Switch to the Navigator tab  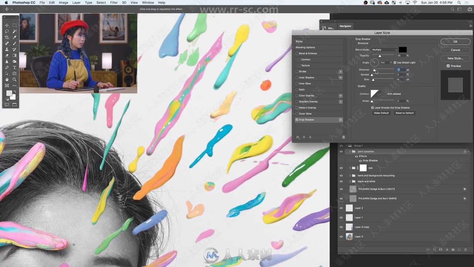click(346, 26)
